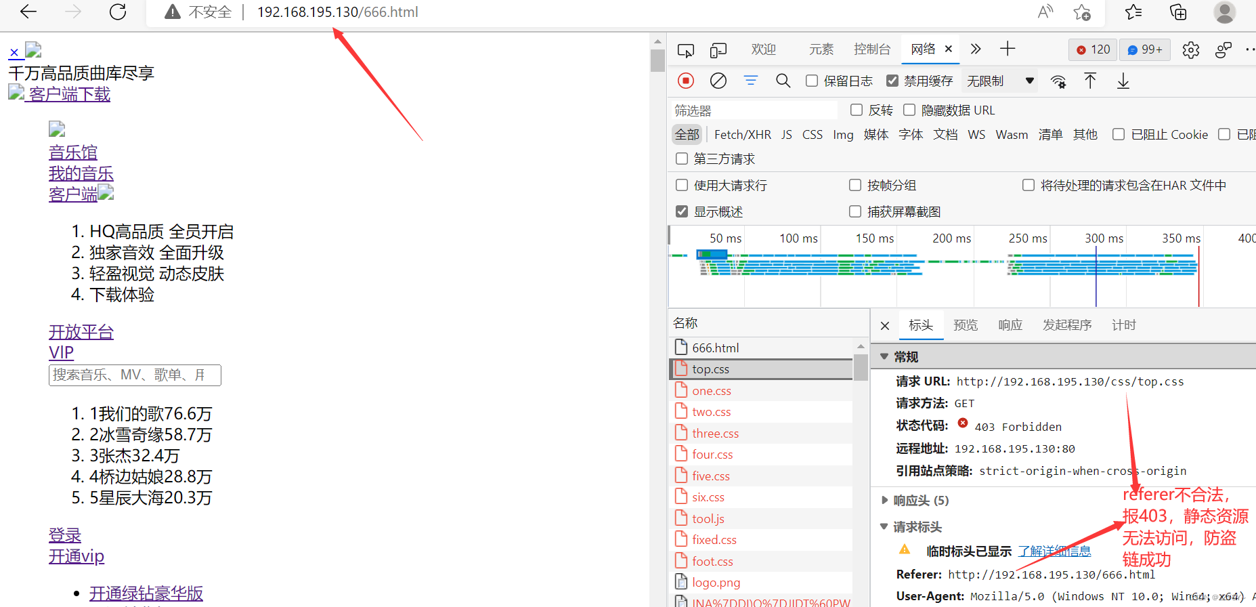Open the browser profile avatar
Image resolution: width=1256 pixels, height=607 pixels.
1224,12
